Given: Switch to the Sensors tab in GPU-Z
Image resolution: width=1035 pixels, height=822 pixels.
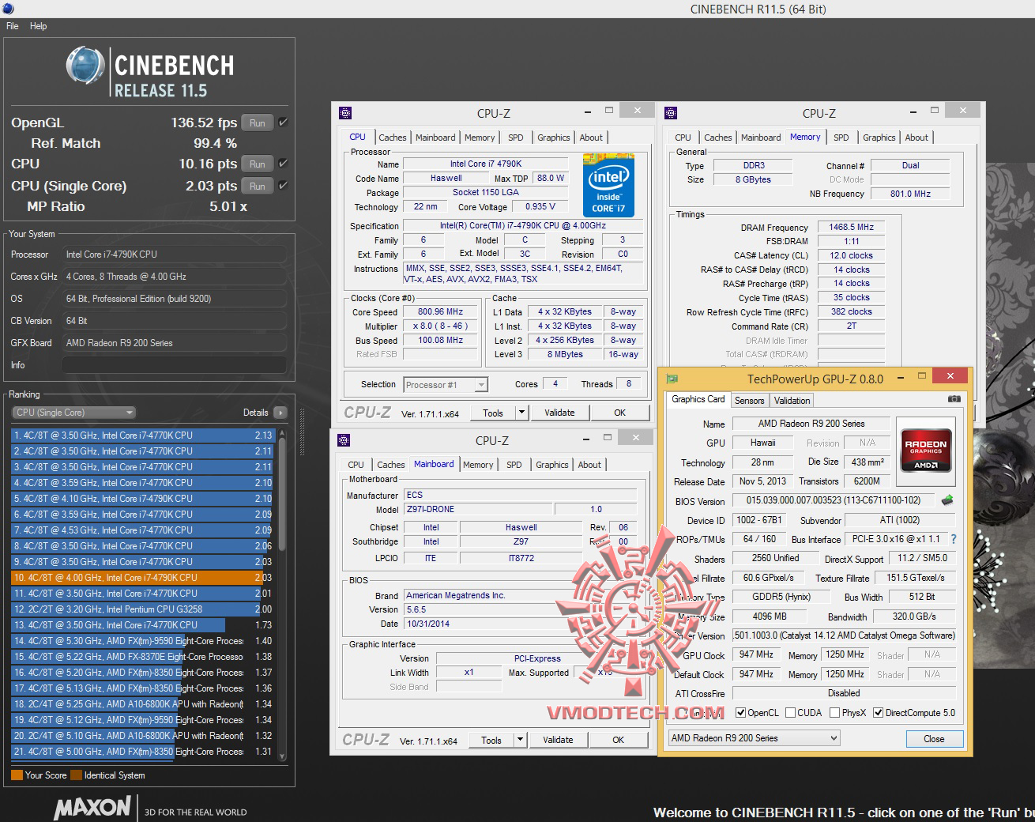Looking at the screenshot, I should pyautogui.click(x=749, y=401).
